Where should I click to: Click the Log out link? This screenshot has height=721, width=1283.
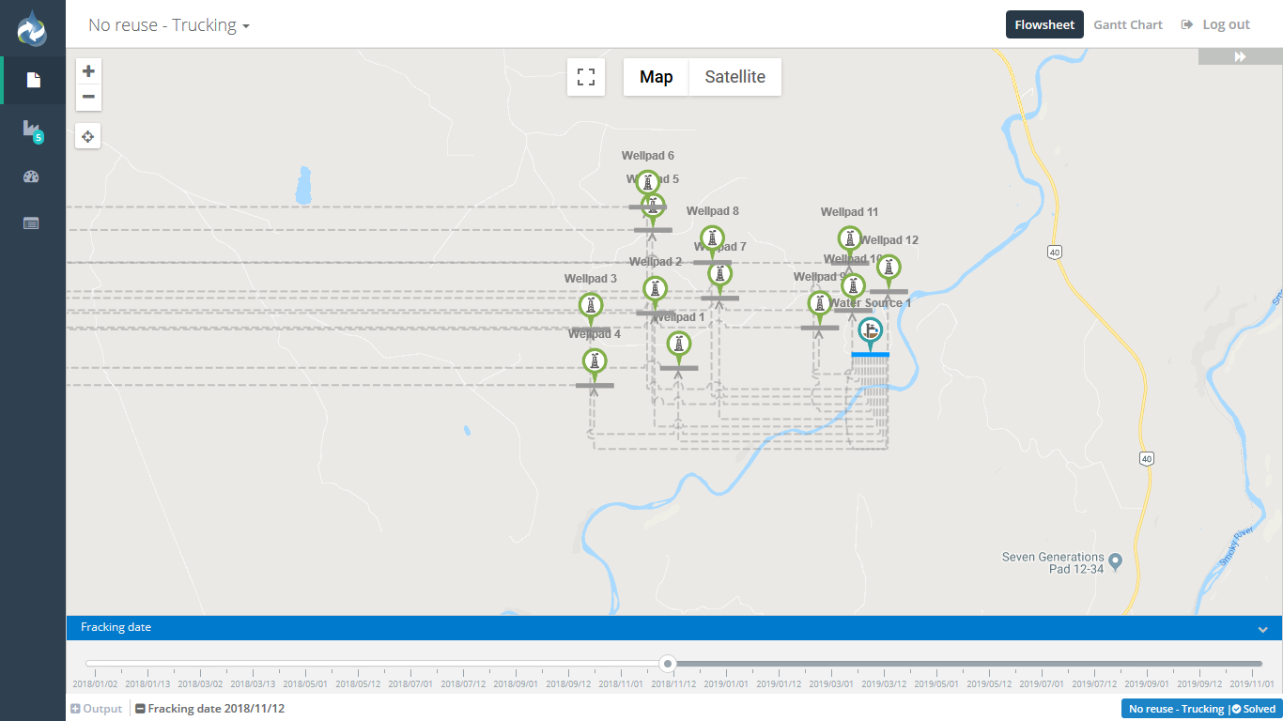tap(1216, 25)
